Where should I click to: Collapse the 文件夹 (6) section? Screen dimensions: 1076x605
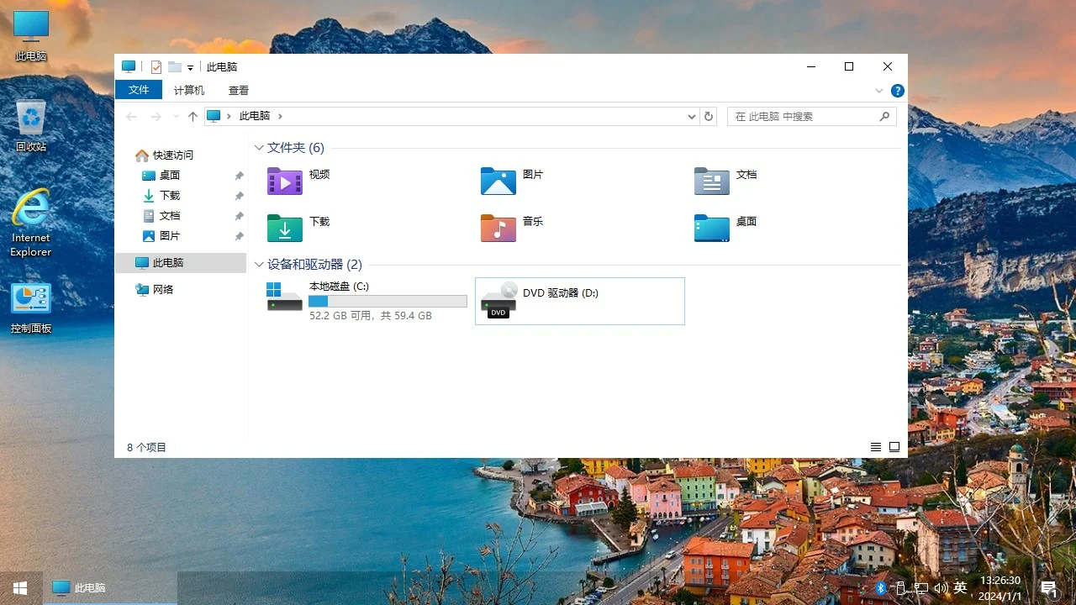259,147
